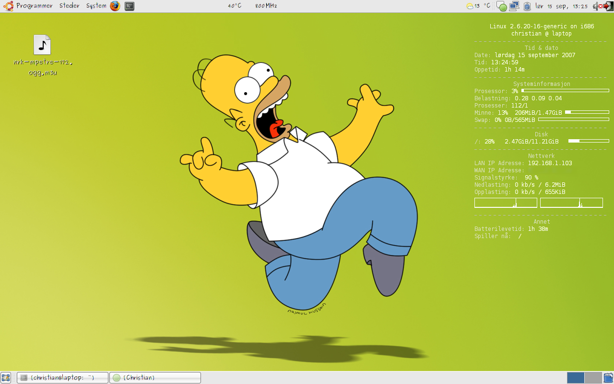Click the muted volume speaker icon
This screenshot has height=384, width=614.
point(597,6)
